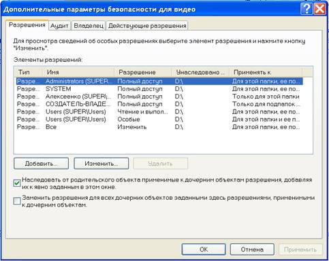The width and height of the screenshot is (329, 261).
Task: Click the Добавить... button
Action: click(x=41, y=163)
